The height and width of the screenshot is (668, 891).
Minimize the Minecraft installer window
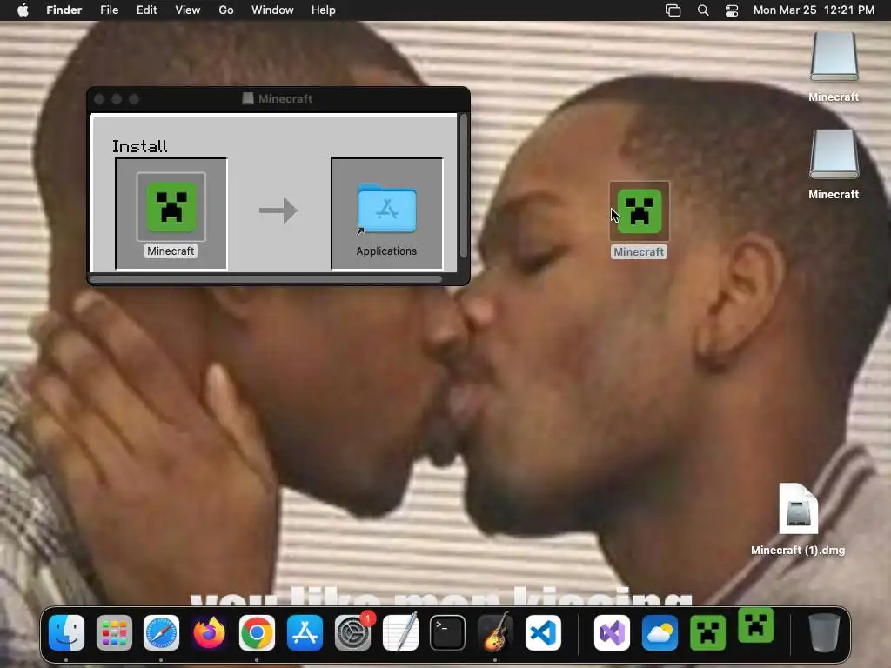click(117, 99)
